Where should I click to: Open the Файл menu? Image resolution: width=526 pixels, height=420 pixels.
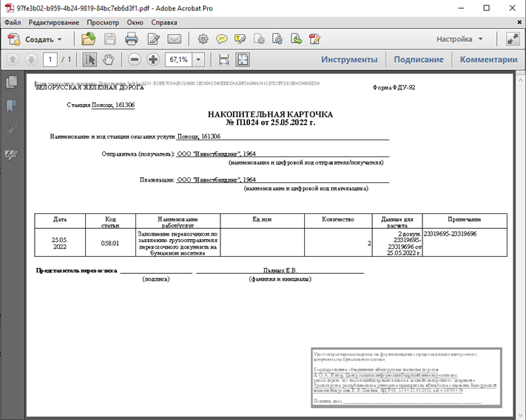click(x=13, y=22)
